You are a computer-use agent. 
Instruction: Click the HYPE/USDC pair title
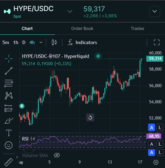(33, 9)
